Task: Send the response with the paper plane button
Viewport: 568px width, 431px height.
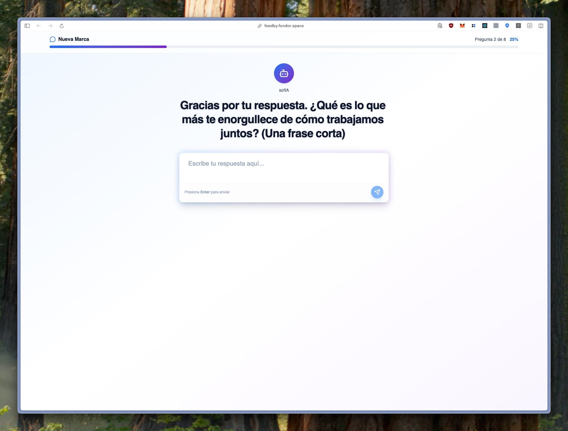Action: (x=377, y=192)
